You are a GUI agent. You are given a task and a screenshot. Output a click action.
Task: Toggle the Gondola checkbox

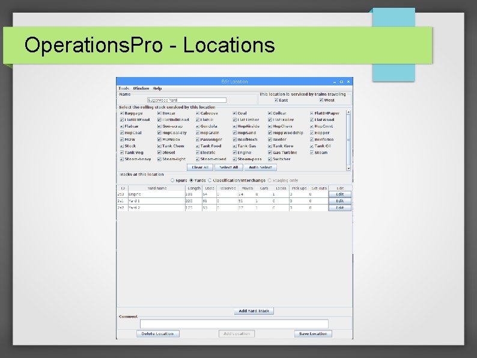click(x=198, y=126)
